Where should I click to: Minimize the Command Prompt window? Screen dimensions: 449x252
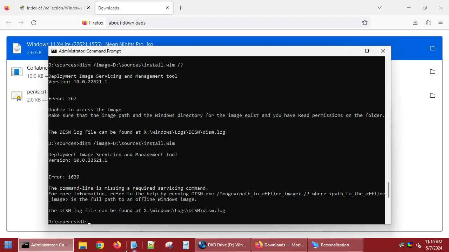pyautogui.click(x=351, y=51)
